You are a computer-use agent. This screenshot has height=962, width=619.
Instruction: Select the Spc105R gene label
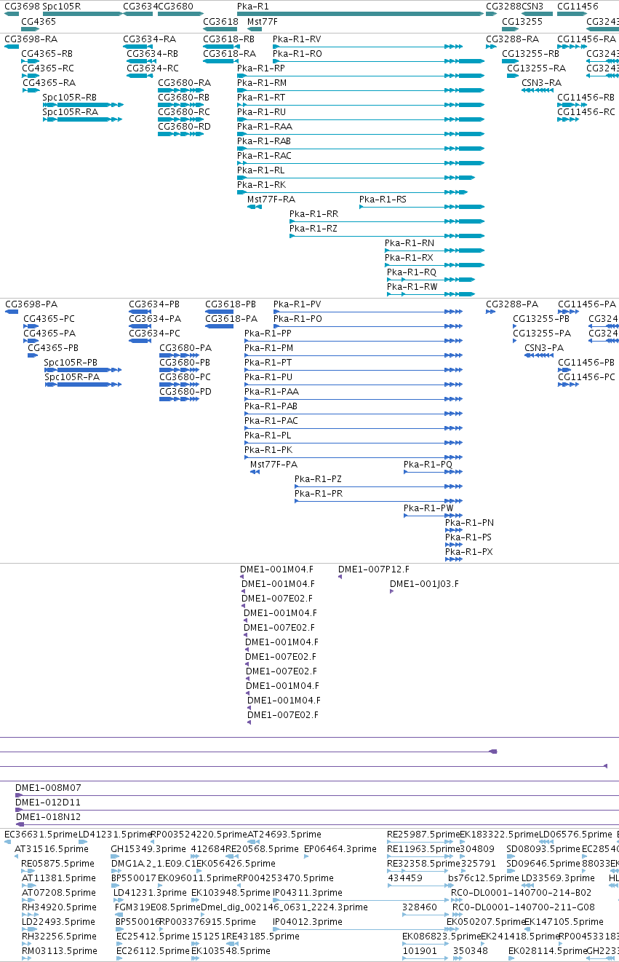click(62, 6)
